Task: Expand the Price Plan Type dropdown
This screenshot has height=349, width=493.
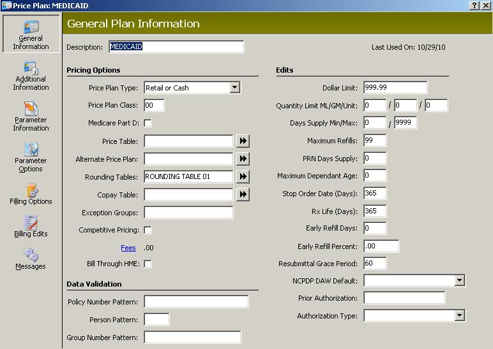Action: point(234,87)
